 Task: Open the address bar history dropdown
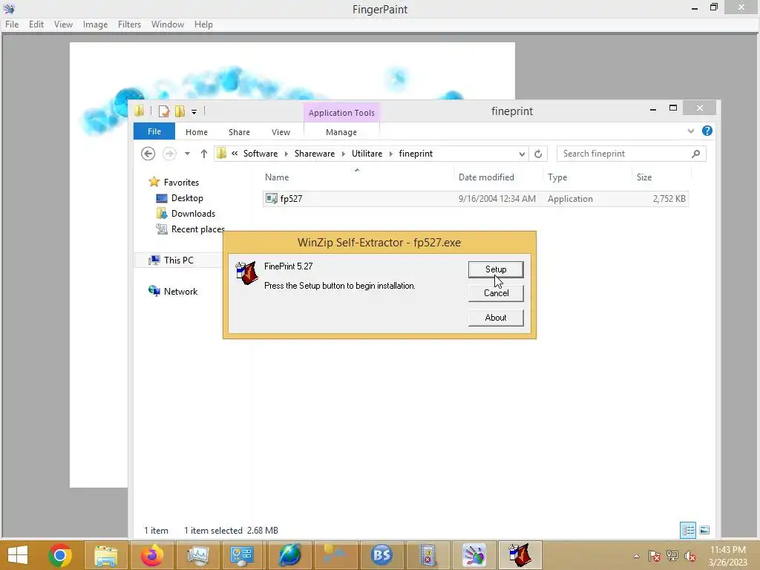click(x=522, y=154)
